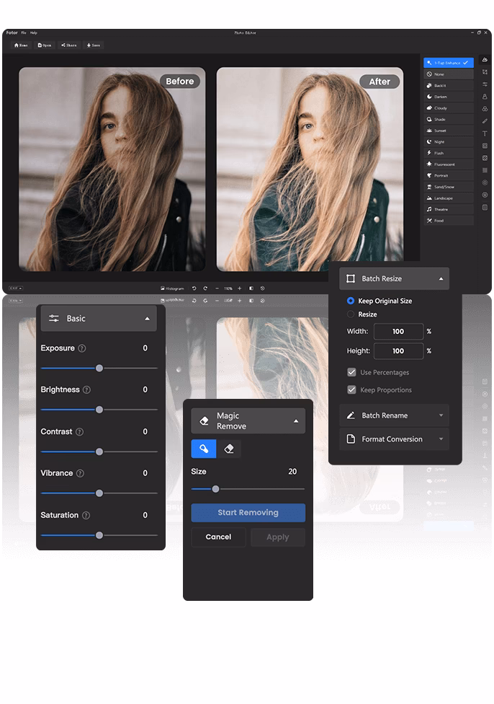Choose the Sand/Snow scene preset

449,186
